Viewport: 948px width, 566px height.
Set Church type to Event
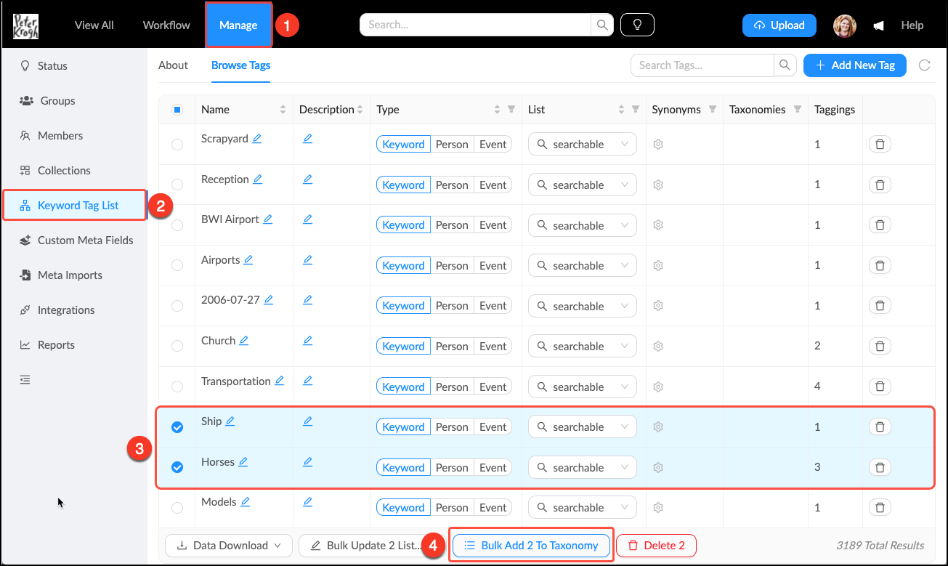[493, 346]
